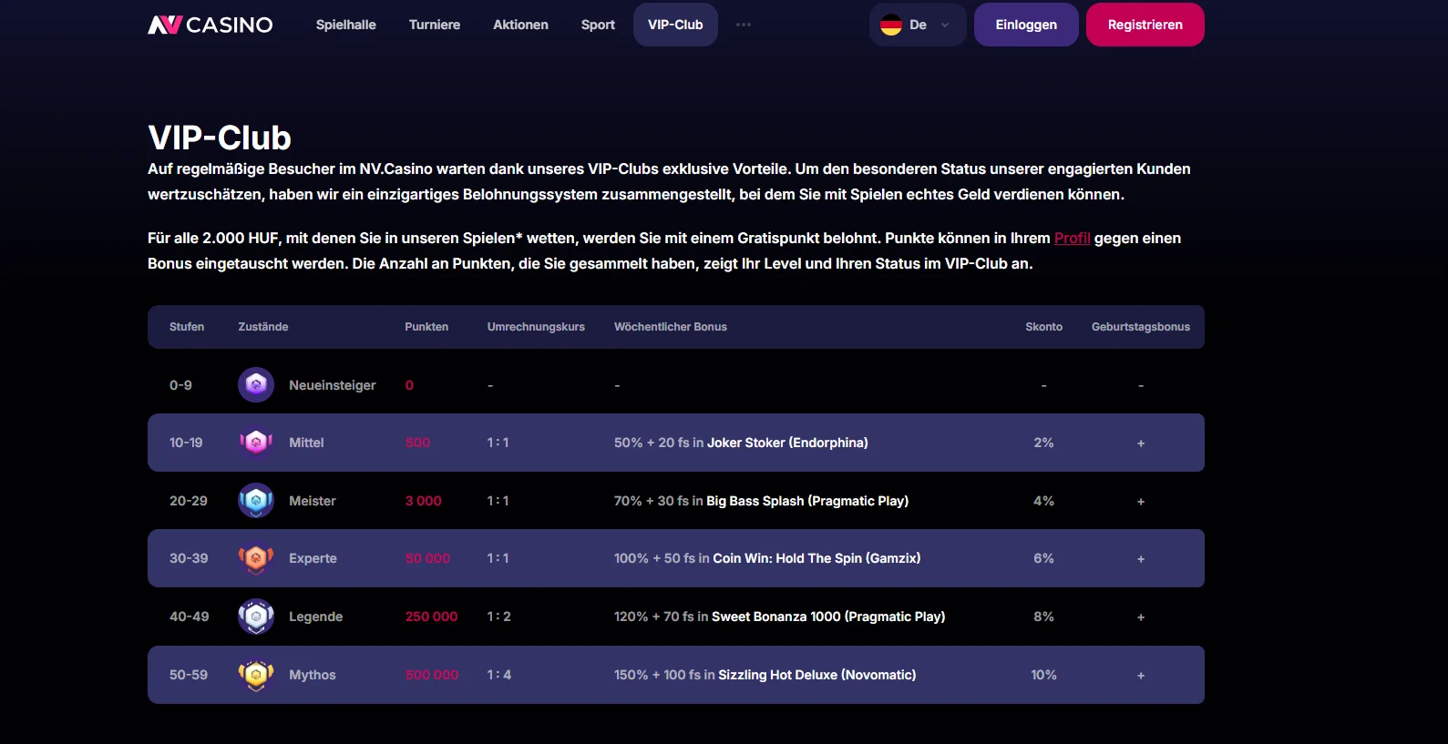Click the Experte level badge icon
The width and height of the screenshot is (1448, 744).
256,558
